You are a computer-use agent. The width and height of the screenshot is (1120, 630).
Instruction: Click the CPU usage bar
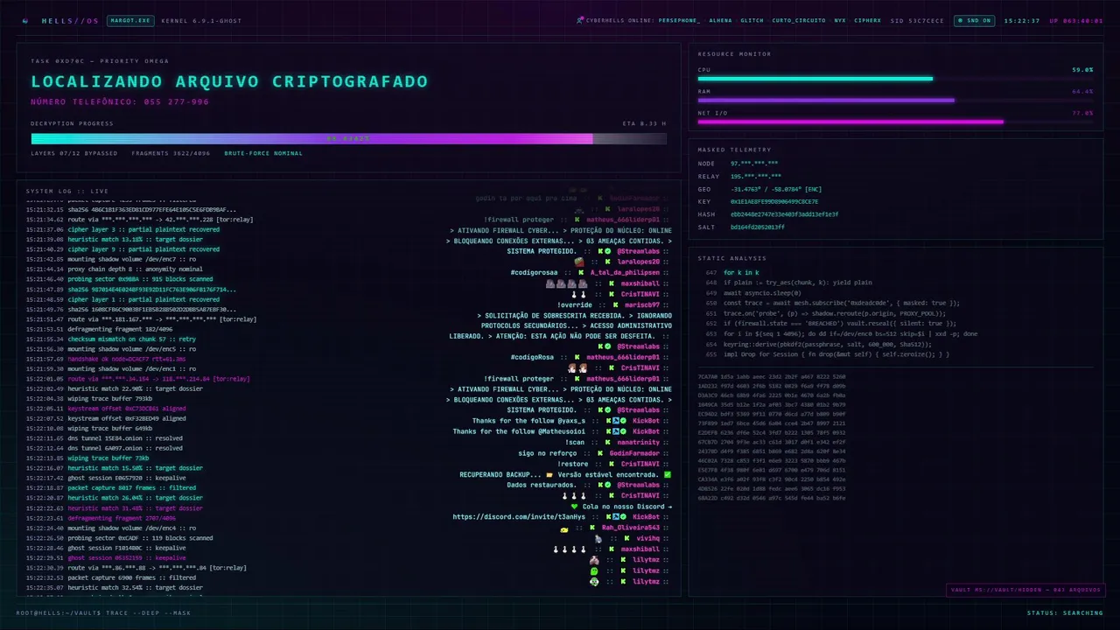coord(895,78)
